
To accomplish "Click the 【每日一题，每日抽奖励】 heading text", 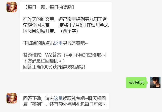I will 50,7.
